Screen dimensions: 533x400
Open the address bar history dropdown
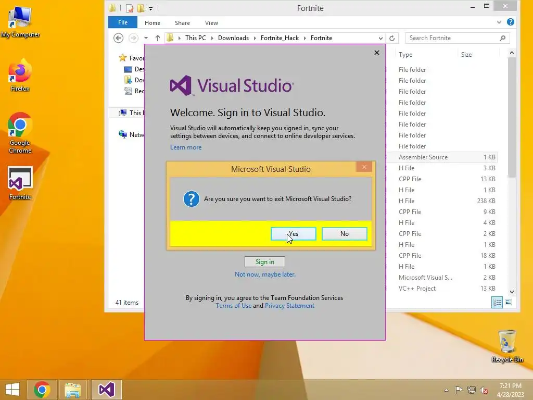point(380,38)
